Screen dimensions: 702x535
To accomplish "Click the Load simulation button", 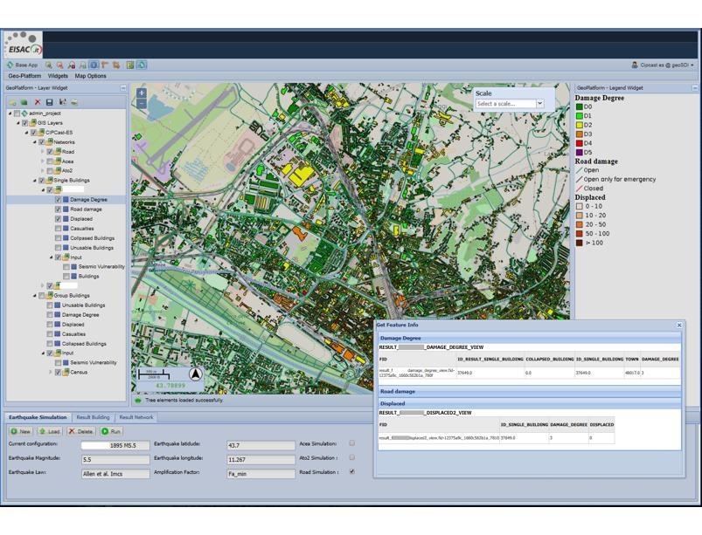I will pyautogui.click(x=50, y=432).
